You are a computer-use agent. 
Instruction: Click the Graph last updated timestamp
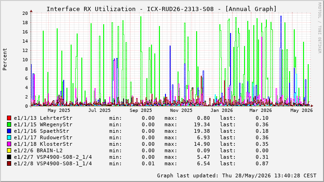click(237, 175)
